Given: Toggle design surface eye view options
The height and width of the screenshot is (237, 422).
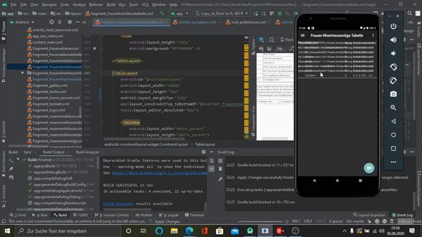Looking at the screenshot, I should click(x=261, y=49).
